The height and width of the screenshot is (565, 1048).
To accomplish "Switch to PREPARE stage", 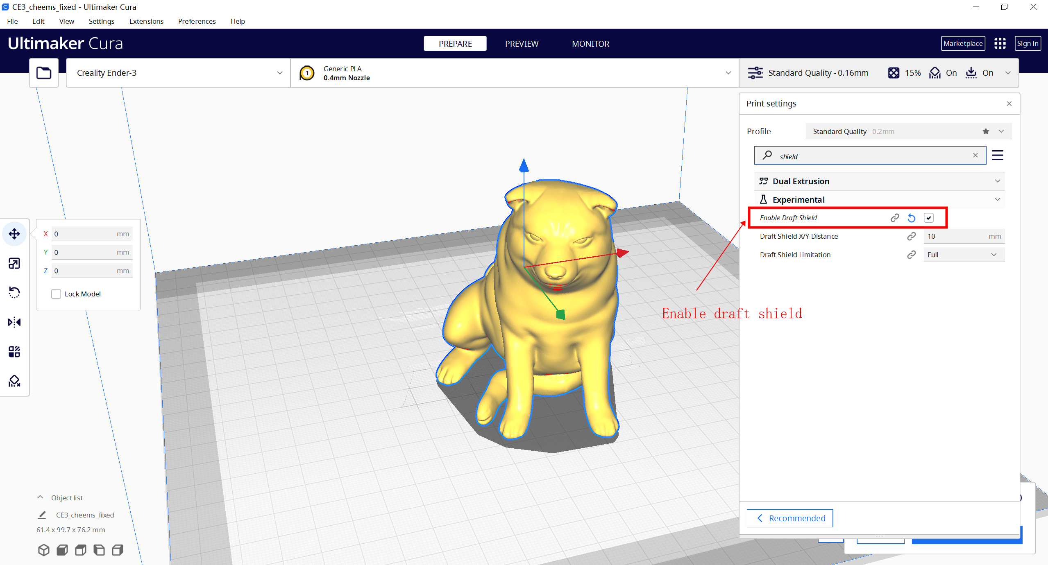I will pos(455,43).
